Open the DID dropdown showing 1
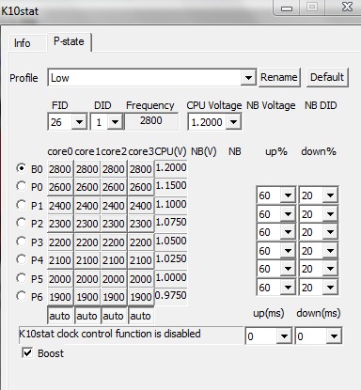The height and width of the screenshot is (390, 361). [106, 122]
